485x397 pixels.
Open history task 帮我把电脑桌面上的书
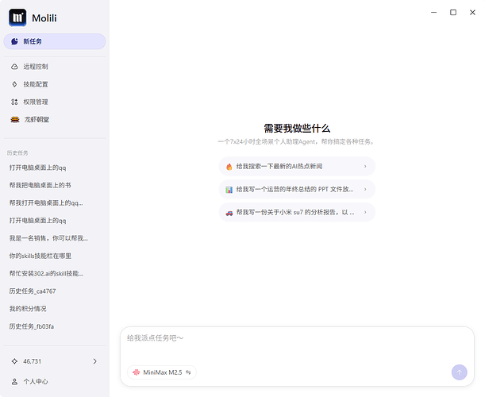pyautogui.click(x=40, y=185)
